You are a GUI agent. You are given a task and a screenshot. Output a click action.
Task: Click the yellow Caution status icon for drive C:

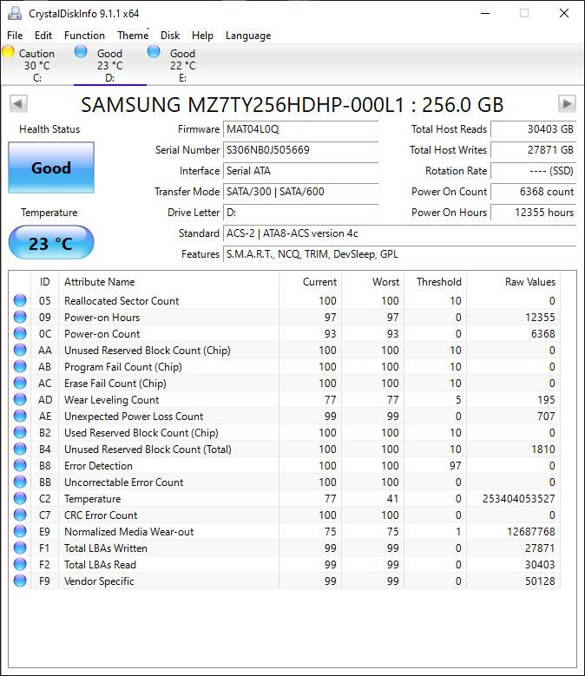9,52
